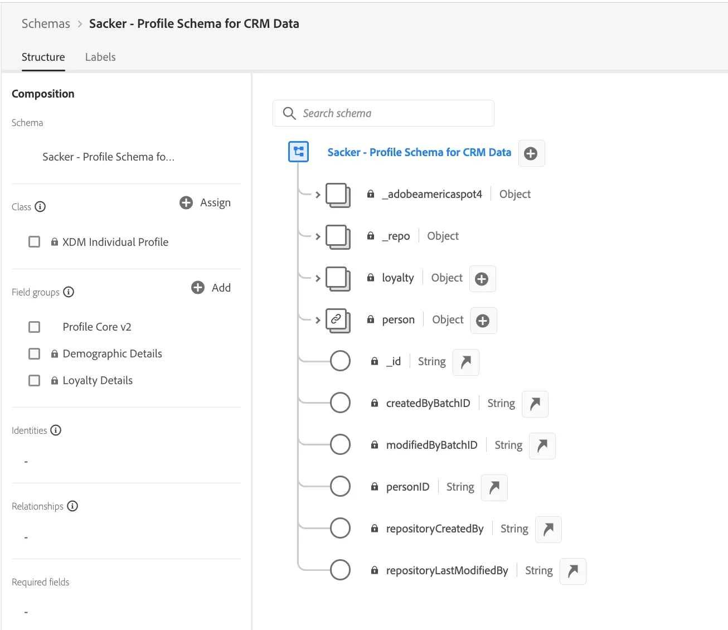Switch to the Structure tab
The width and height of the screenshot is (728, 630).
43,57
